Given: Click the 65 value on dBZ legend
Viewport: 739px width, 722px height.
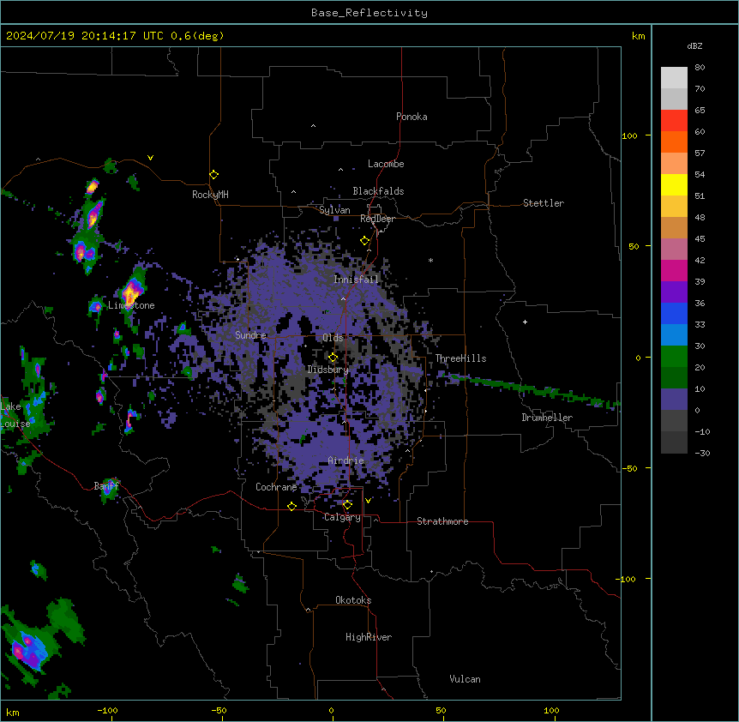Looking at the screenshot, I should [700, 111].
